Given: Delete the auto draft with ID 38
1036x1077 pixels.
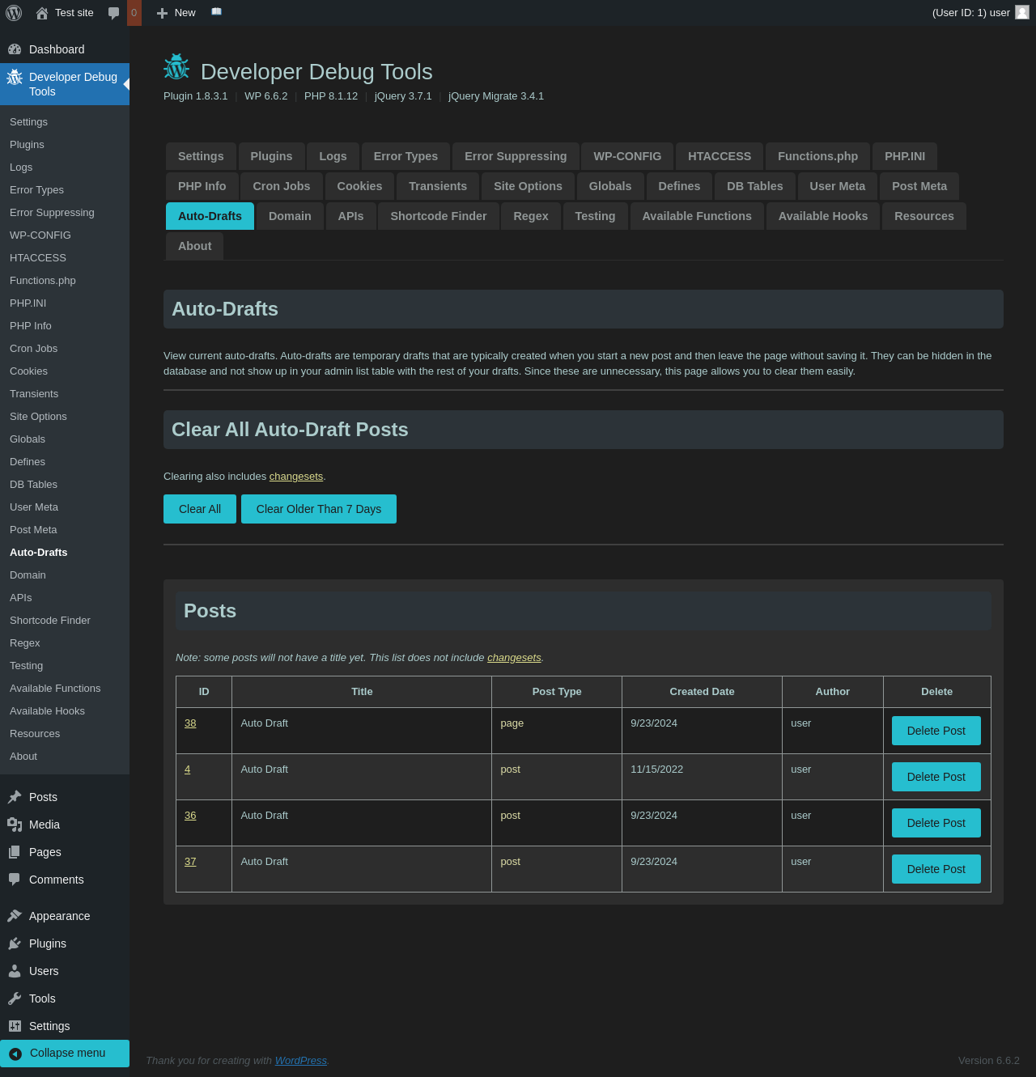Looking at the screenshot, I should 936,731.
